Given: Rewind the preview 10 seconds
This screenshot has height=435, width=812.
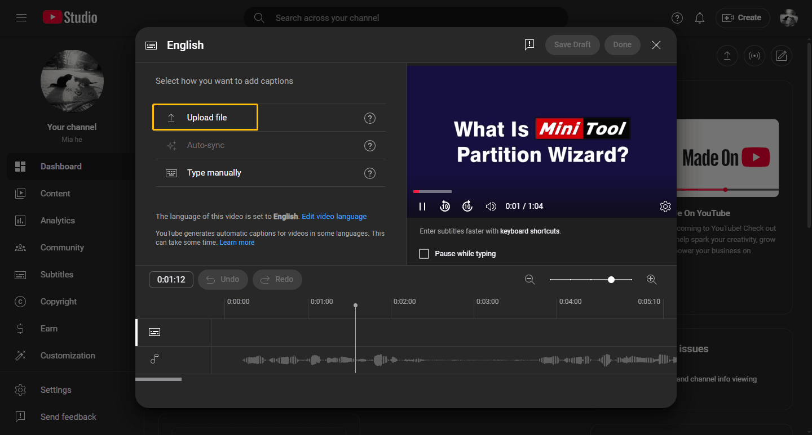Looking at the screenshot, I should click(x=445, y=207).
